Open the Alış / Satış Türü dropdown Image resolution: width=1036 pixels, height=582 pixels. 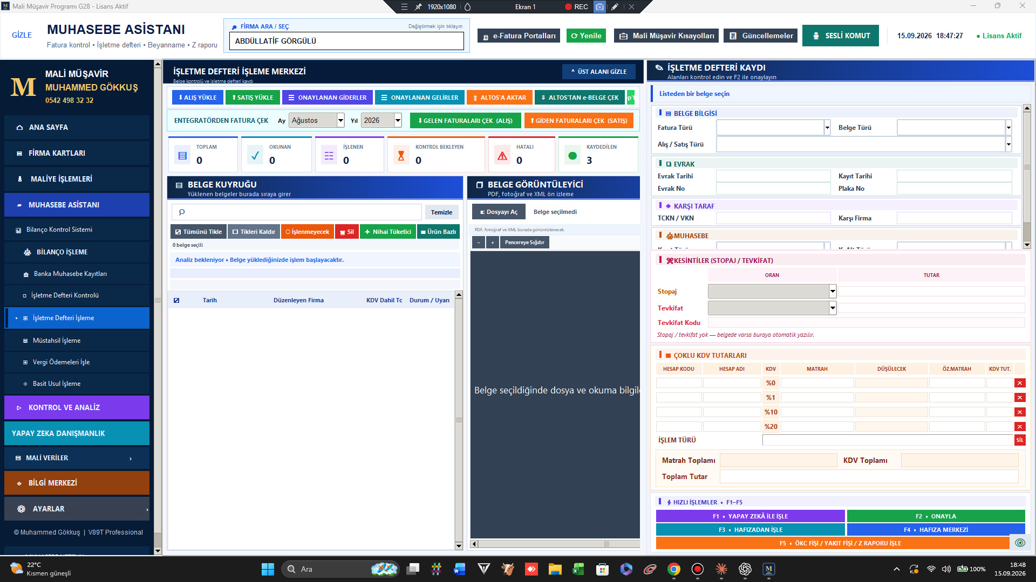click(863, 144)
